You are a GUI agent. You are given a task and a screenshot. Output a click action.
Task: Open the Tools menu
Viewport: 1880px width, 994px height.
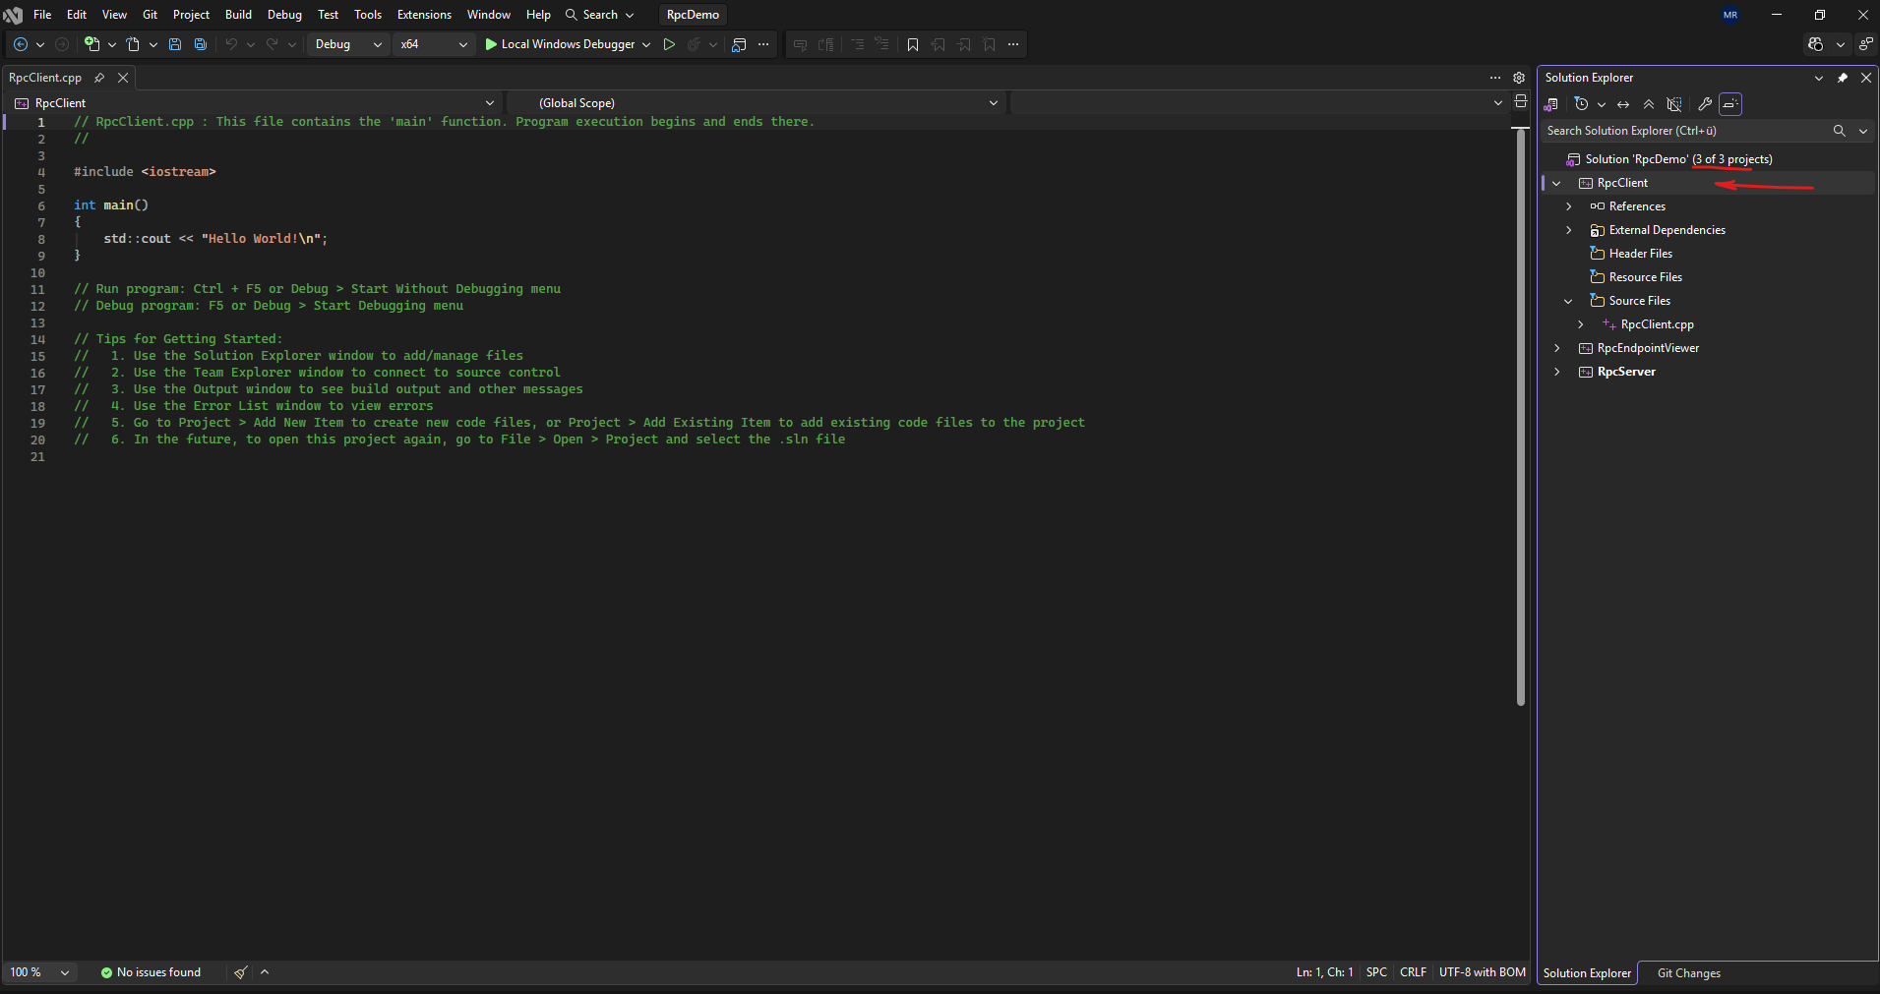pos(368,15)
